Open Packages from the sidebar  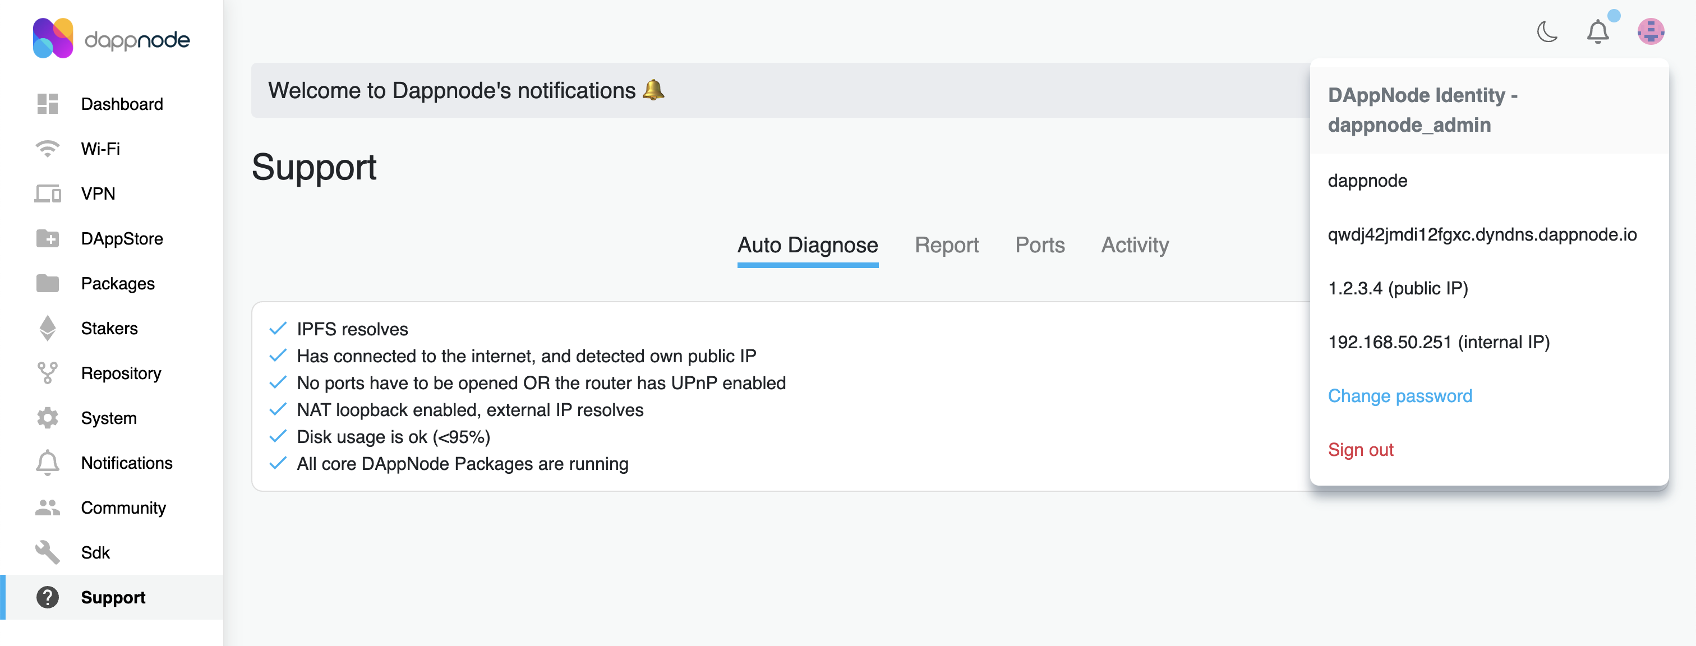coord(117,283)
